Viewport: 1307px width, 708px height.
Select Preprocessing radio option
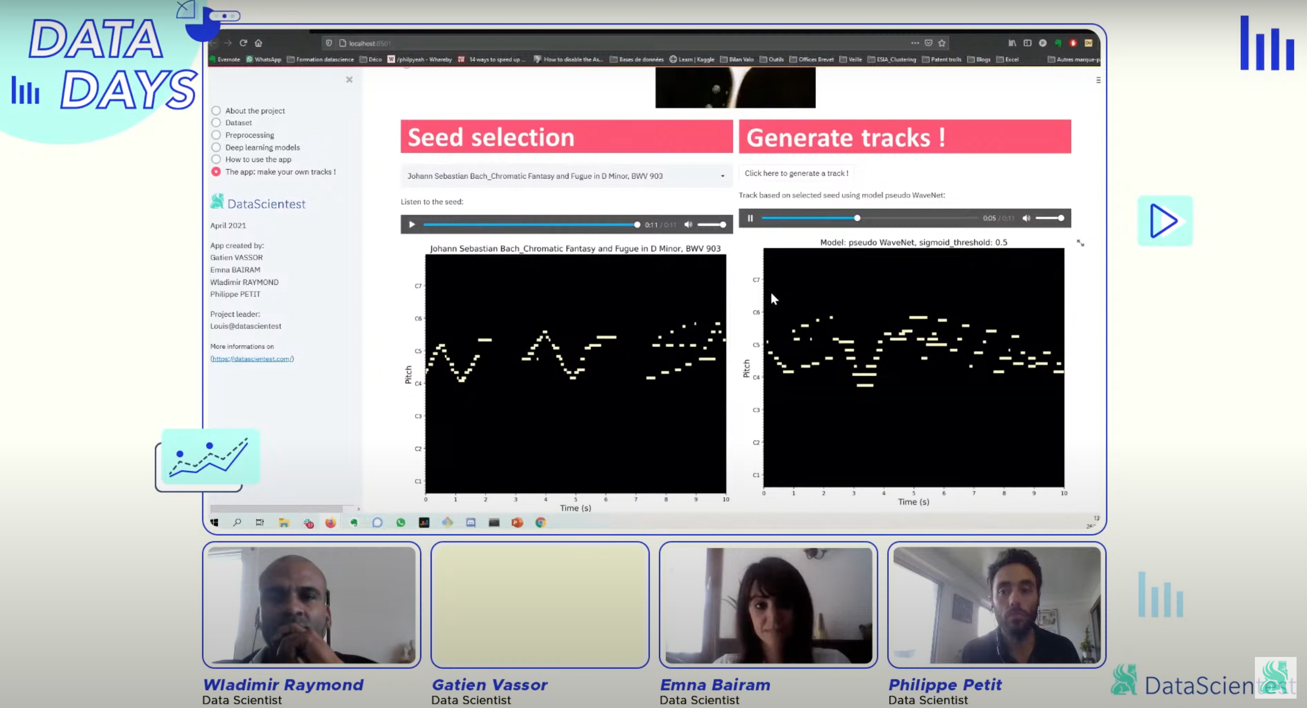(216, 135)
